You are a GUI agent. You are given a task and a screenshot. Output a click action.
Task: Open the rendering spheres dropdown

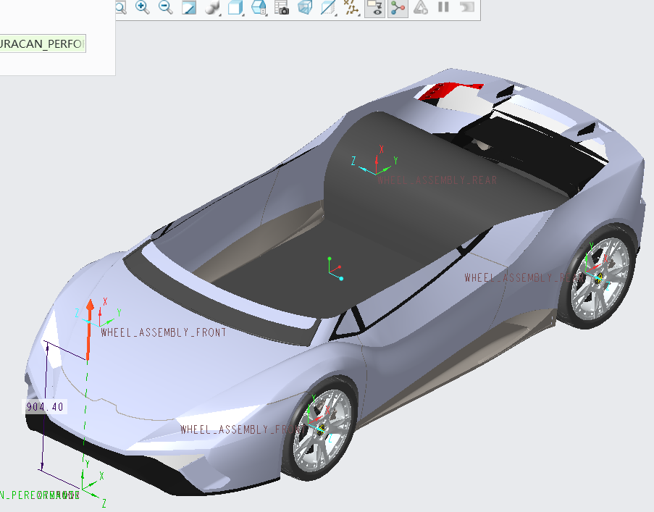[213, 7]
